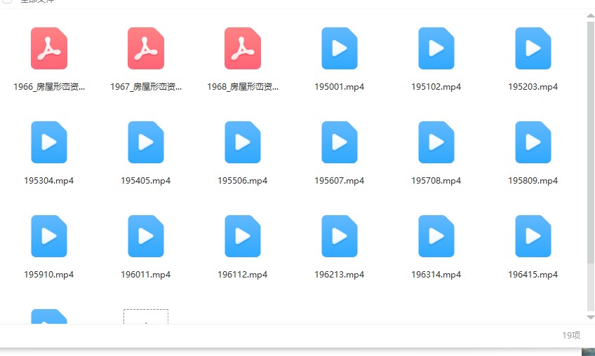This screenshot has width=595, height=356.
Task: Click the 195405.mp4 file name label
Action: [146, 181]
